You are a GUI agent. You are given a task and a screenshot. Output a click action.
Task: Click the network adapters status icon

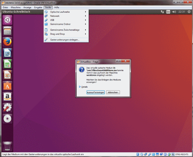coord(146,154)
